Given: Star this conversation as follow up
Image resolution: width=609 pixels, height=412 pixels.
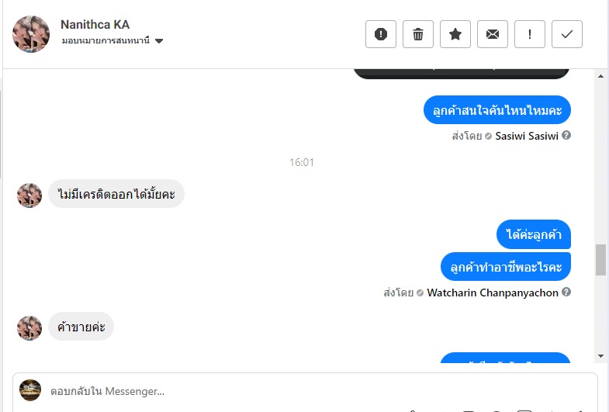Looking at the screenshot, I should coord(455,34).
